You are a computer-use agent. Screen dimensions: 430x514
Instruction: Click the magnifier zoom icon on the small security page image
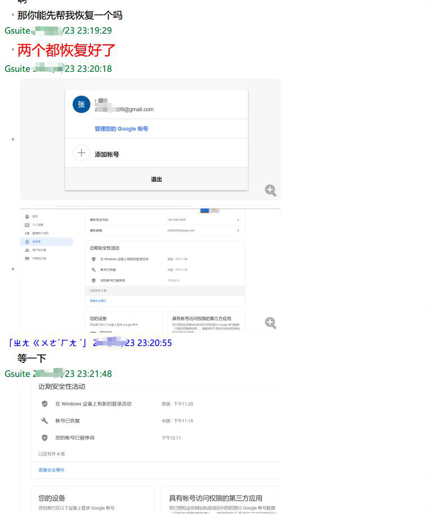click(x=270, y=323)
